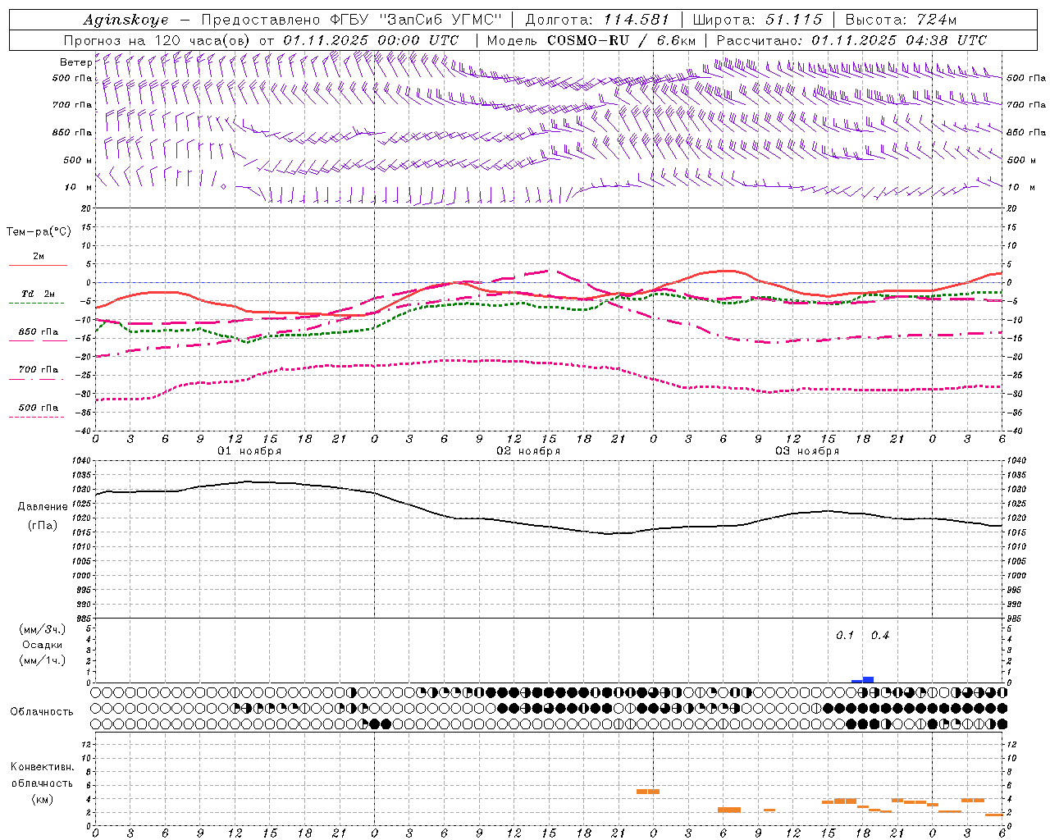Click the Давление pressure panel label
The image size is (1050, 840).
pyautogui.click(x=43, y=507)
